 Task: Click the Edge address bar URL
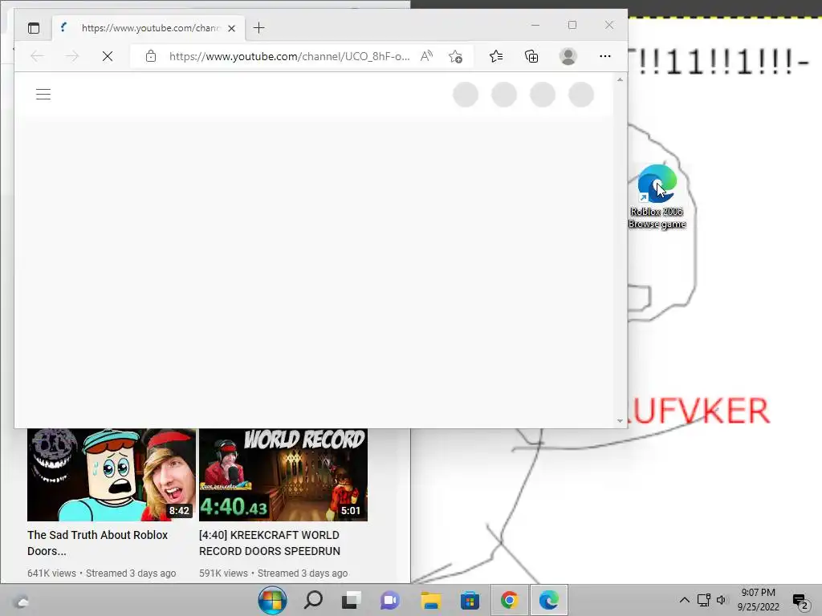coord(289,56)
